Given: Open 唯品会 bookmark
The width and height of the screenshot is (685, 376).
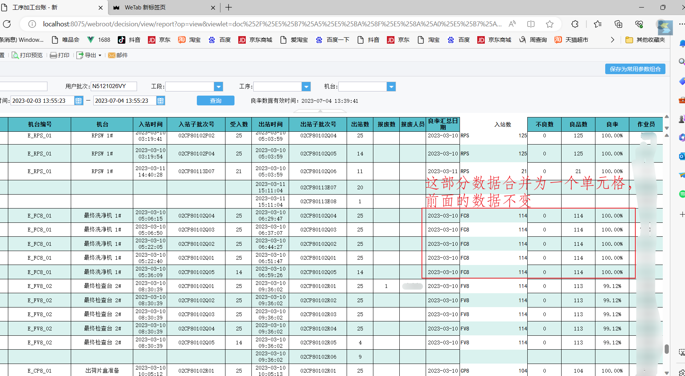Looking at the screenshot, I should (x=65, y=40).
